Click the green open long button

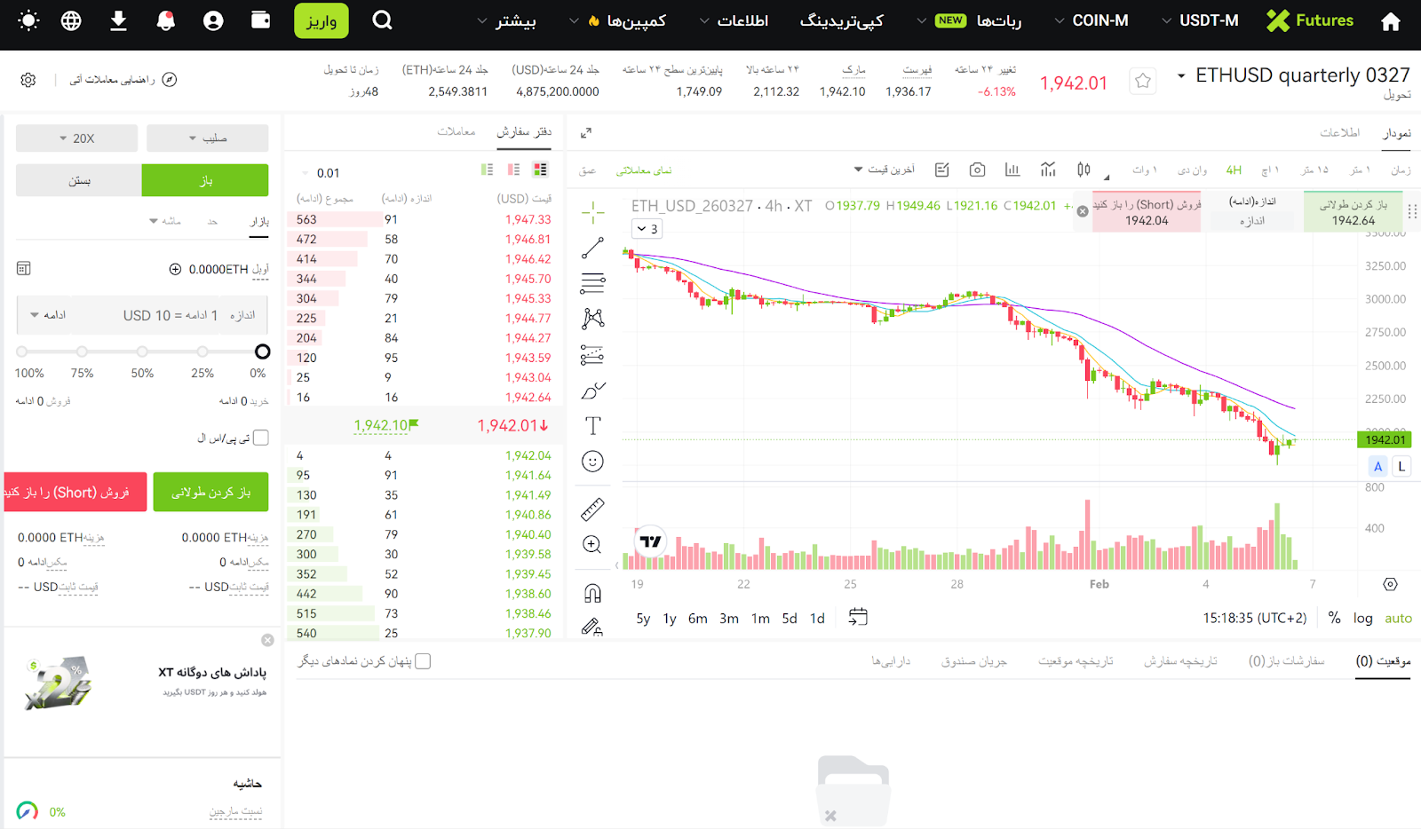point(210,493)
